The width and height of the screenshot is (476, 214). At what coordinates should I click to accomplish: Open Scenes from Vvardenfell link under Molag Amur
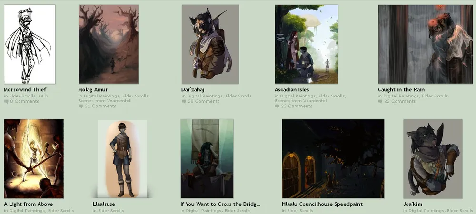pyautogui.click(x=105, y=101)
